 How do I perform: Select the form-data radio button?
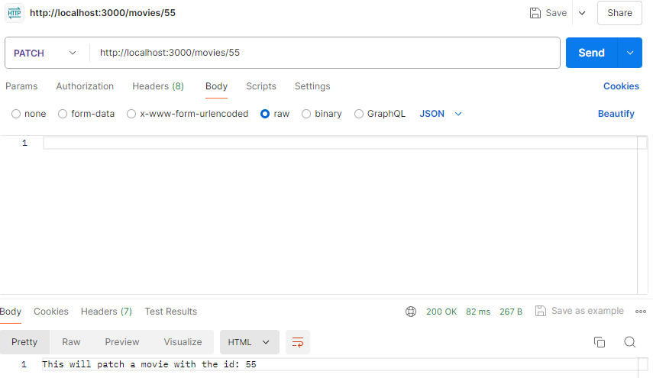pyautogui.click(x=63, y=114)
